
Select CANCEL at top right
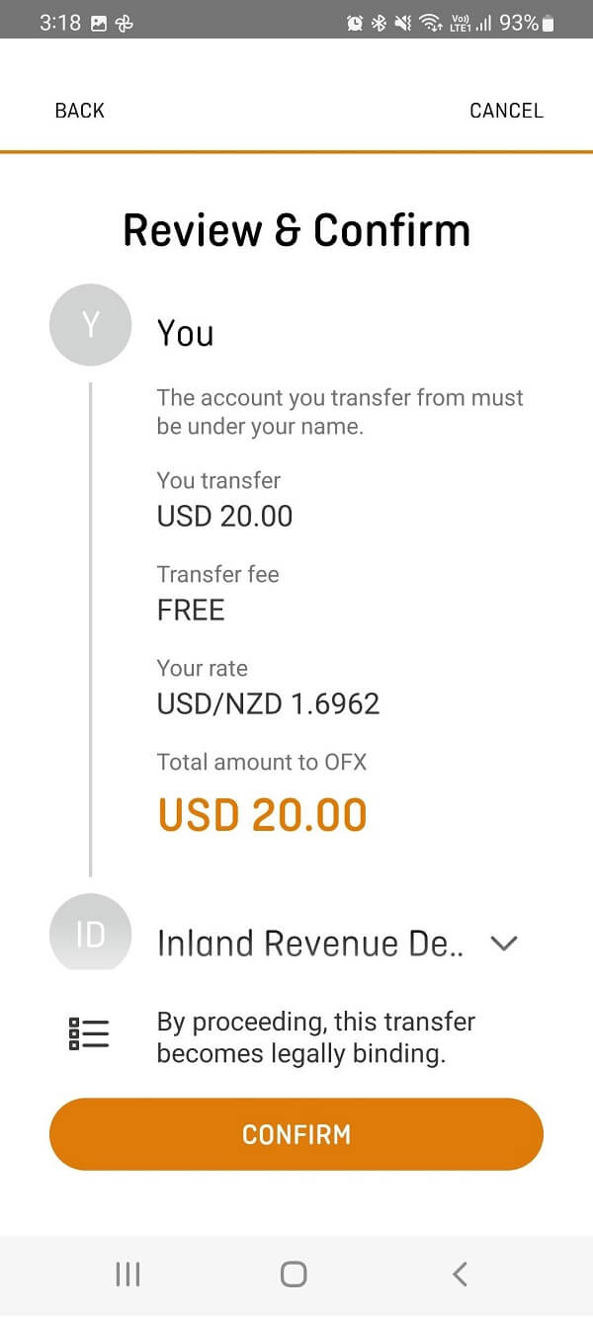tap(506, 110)
